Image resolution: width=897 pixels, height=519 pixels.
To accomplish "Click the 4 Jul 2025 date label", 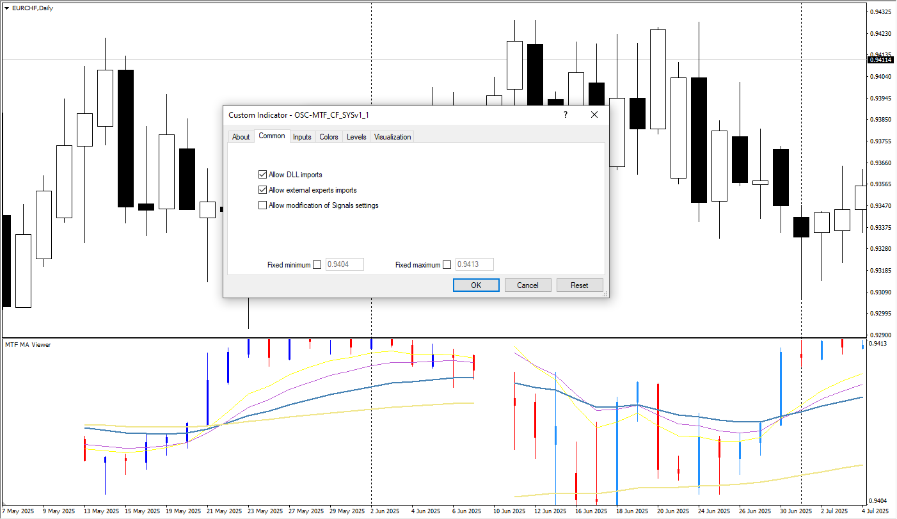I will [875, 511].
